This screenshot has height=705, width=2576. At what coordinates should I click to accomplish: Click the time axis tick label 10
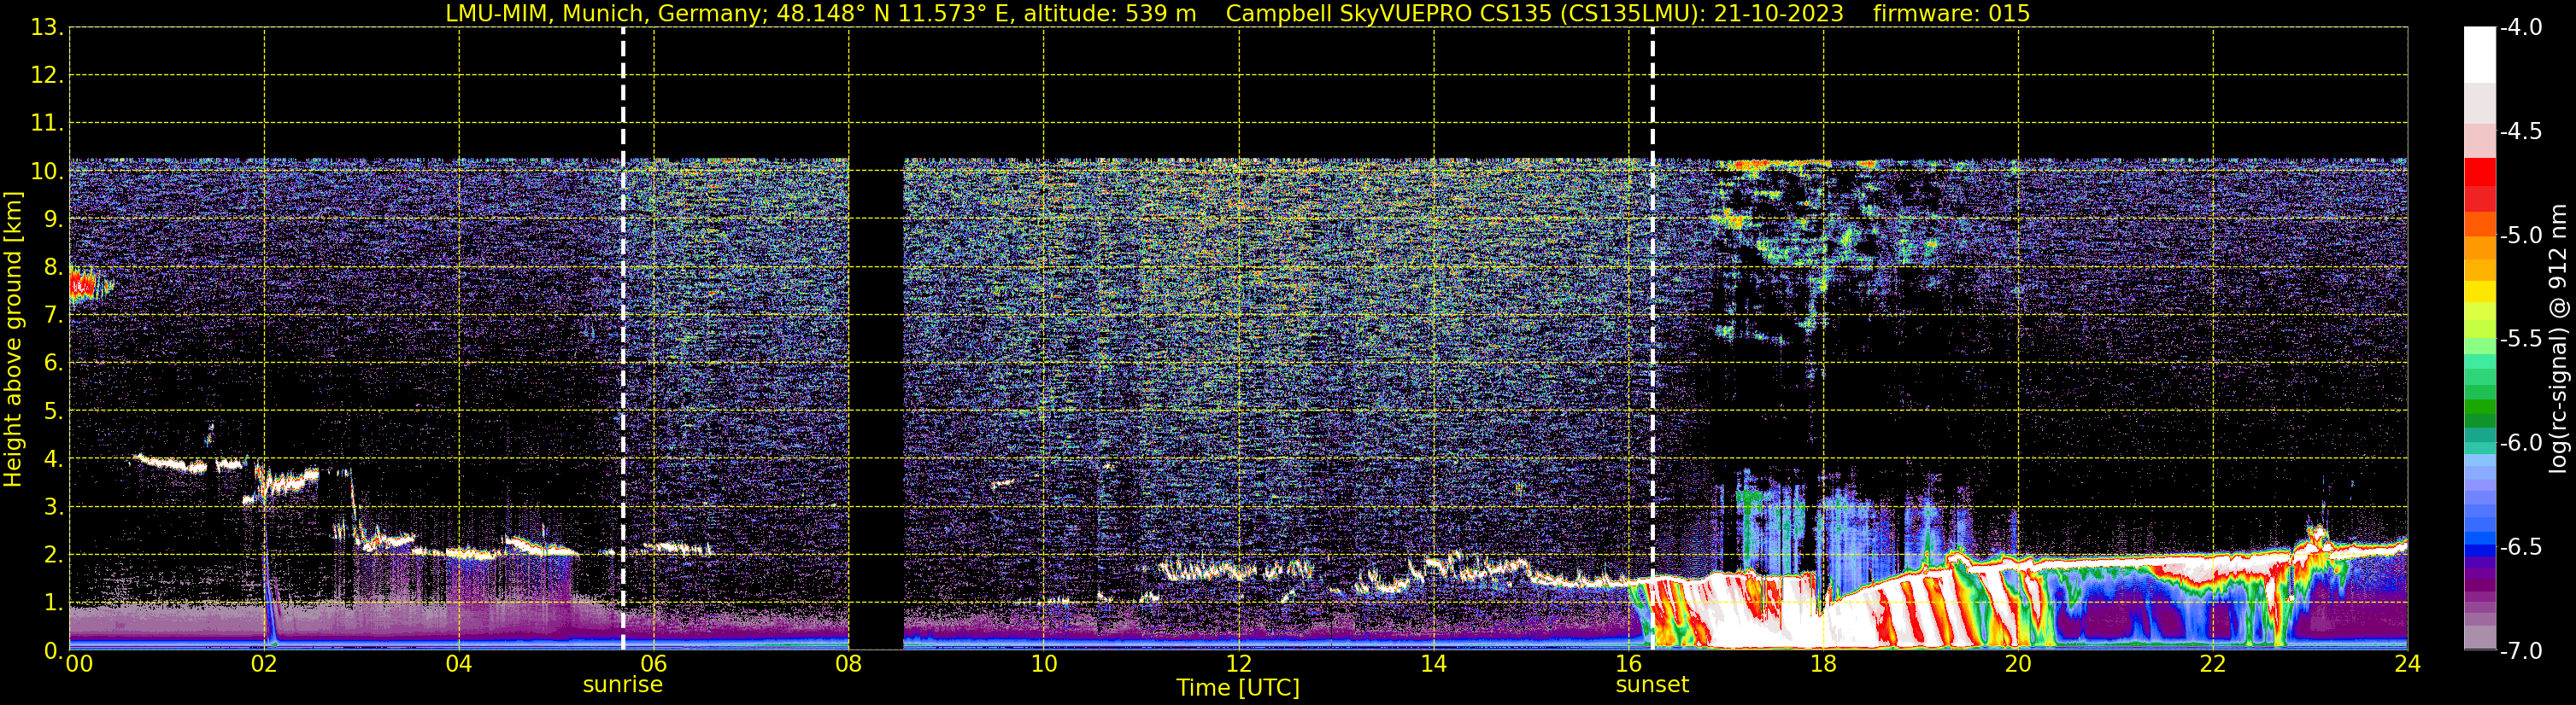pos(1044,664)
